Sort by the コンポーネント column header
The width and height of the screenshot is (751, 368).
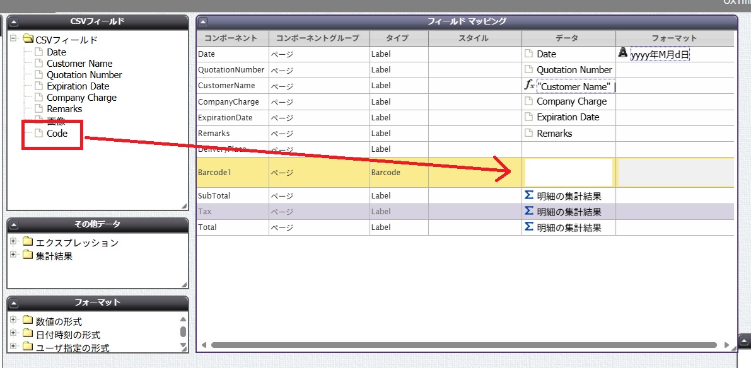[x=231, y=38]
